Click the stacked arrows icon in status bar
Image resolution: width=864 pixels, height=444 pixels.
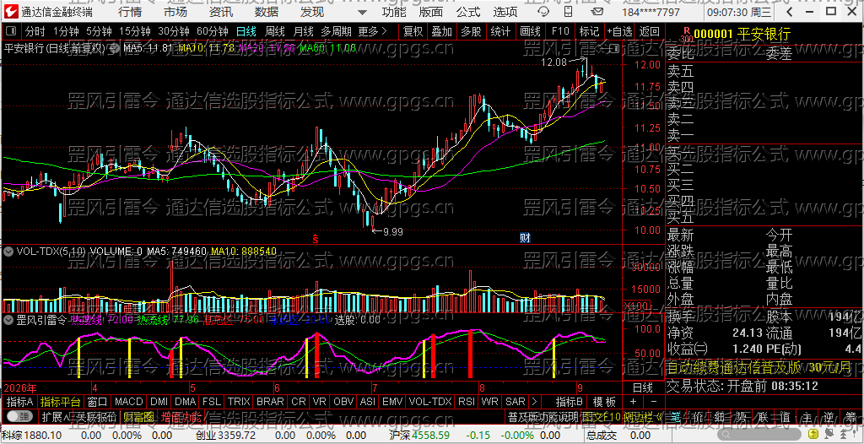(x=843, y=434)
